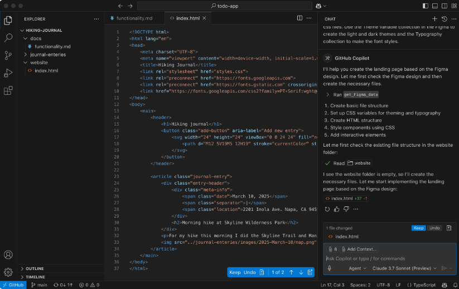Open the Explorer view in activity bar
Screen dimensions: 459x289
[8, 20]
